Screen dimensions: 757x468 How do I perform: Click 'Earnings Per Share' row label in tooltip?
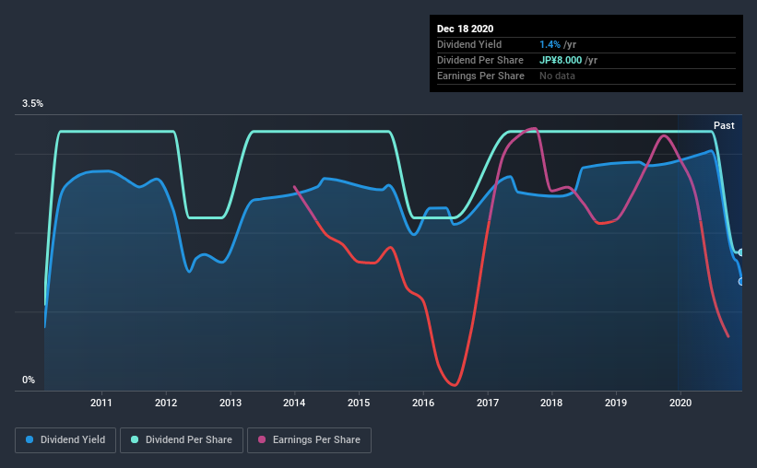click(x=480, y=76)
